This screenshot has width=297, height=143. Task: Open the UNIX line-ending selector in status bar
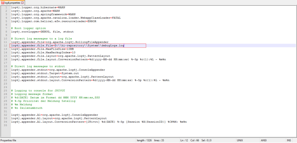coord(240,140)
